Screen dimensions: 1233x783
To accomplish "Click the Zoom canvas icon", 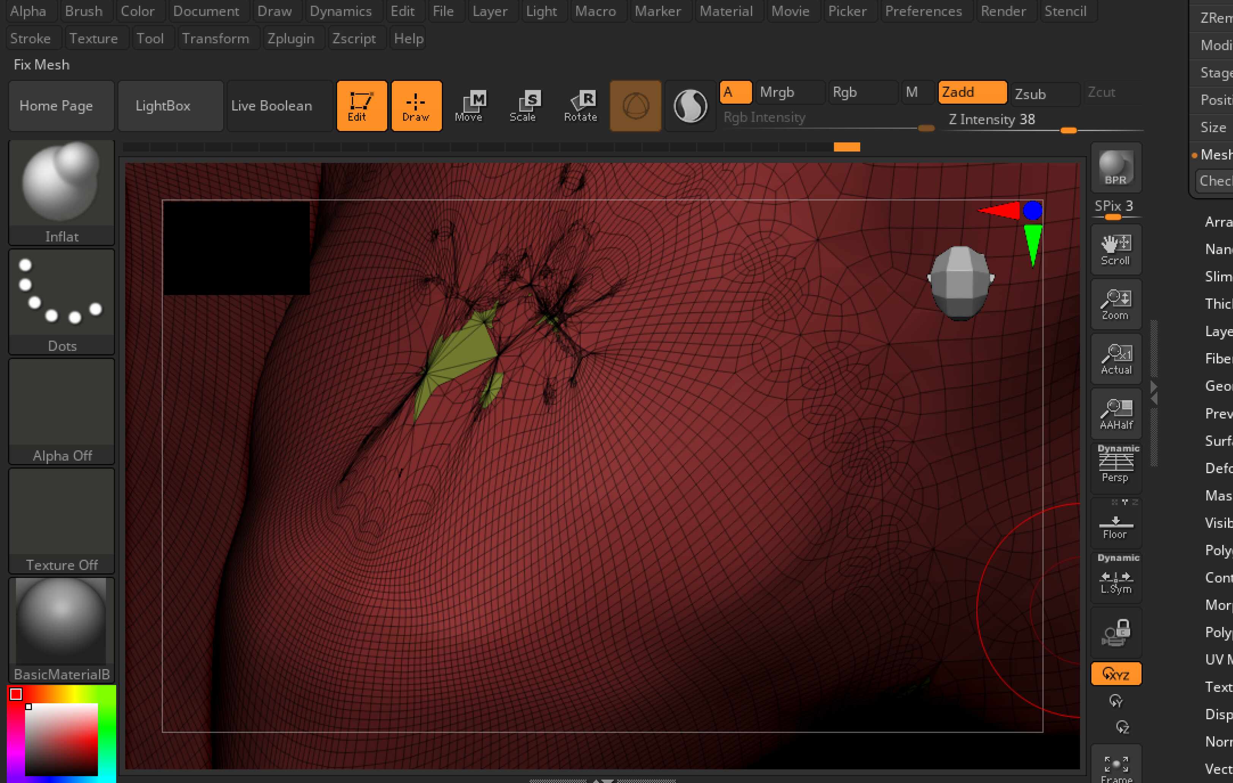I will point(1116,304).
